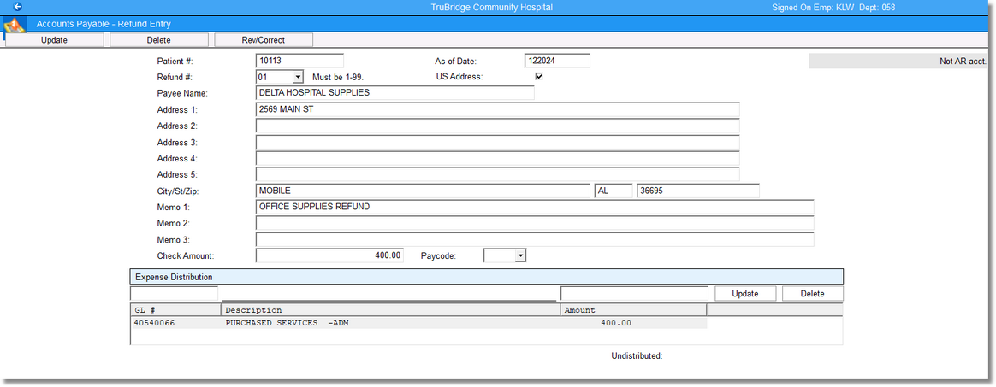The width and height of the screenshot is (996, 387).
Task: Click the empty Memo 2 field
Action: point(535,223)
